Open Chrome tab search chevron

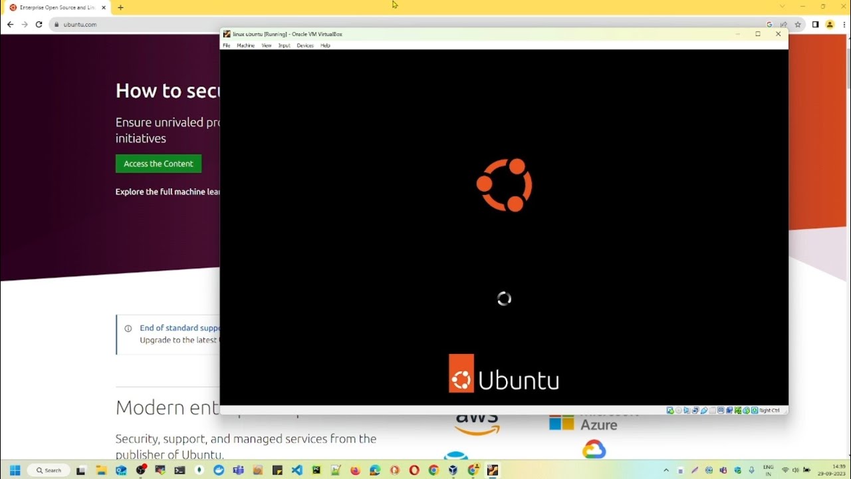[x=782, y=7]
